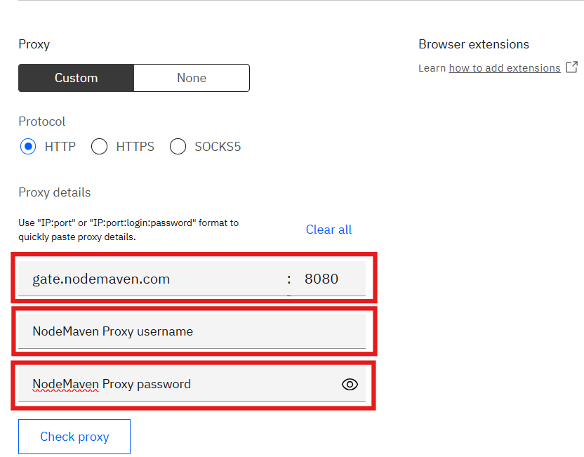Screen dimensions: 584x457
Task: Switch proxy setting to None
Action: [x=192, y=78]
